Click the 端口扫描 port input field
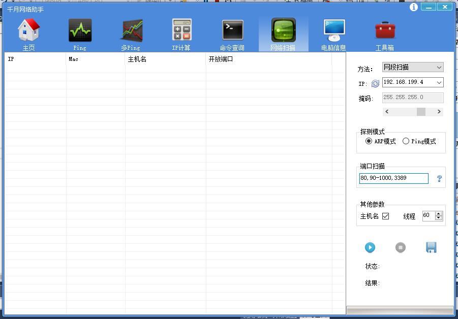This screenshot has width=458, height=319. [x=393, y=178]
